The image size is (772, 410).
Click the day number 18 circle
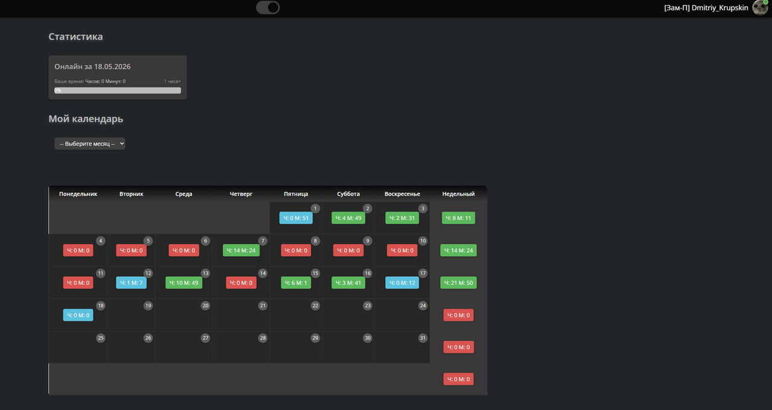(x=101, y=306)
